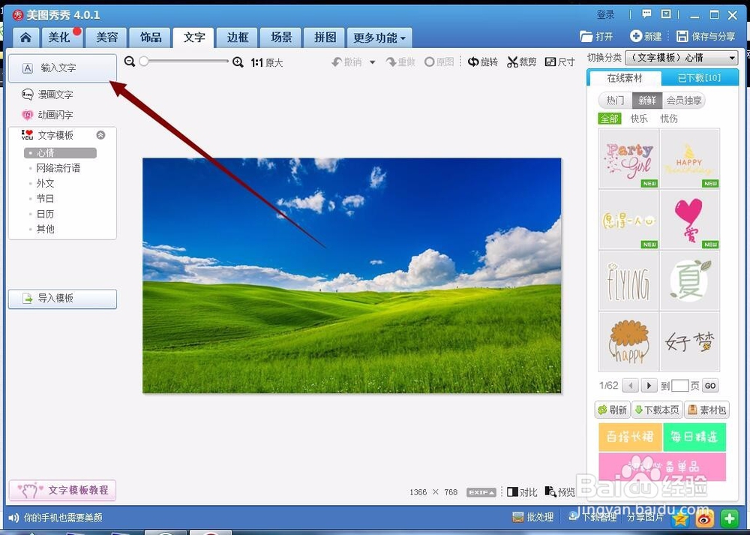Select 动画闪字 option
Viewport: 750px width, 535px height.
(x=47, y=115)
